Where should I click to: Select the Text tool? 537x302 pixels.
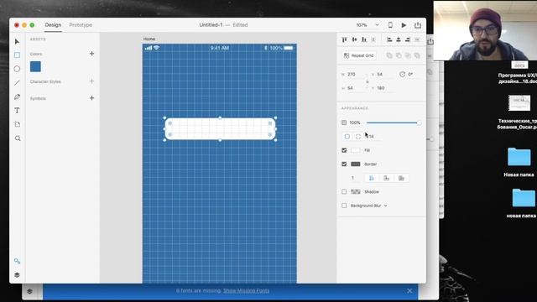point(17,111)
